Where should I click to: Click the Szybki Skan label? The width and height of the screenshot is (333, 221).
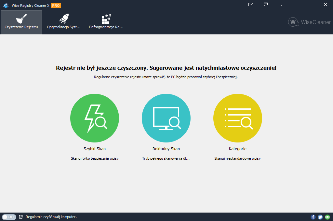coord(95,149)
